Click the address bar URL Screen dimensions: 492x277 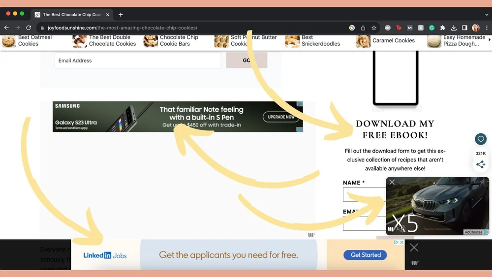[123, 28]
